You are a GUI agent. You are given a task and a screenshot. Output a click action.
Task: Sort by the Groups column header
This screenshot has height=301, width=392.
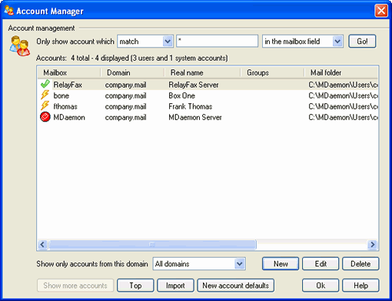pos(272,72)
